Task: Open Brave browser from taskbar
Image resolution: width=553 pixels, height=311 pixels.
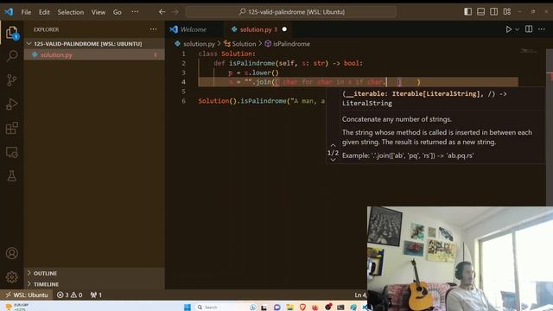Action: (x=302, y=308)
